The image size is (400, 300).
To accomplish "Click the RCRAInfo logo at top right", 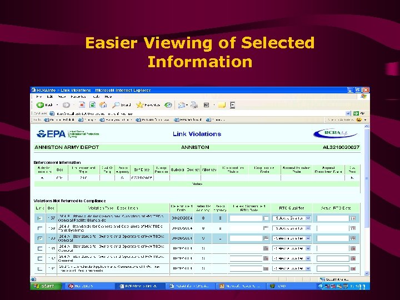I will [335, 133].
